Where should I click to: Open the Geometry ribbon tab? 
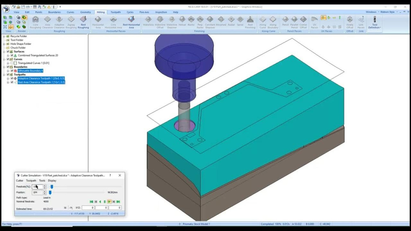[85, 12]
